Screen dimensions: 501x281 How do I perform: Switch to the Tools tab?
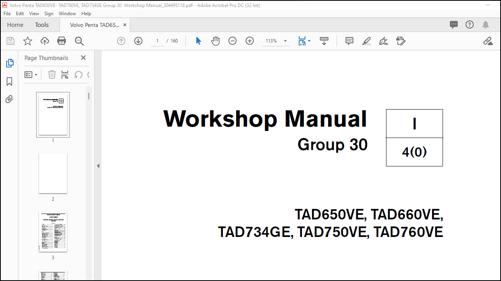42,25
